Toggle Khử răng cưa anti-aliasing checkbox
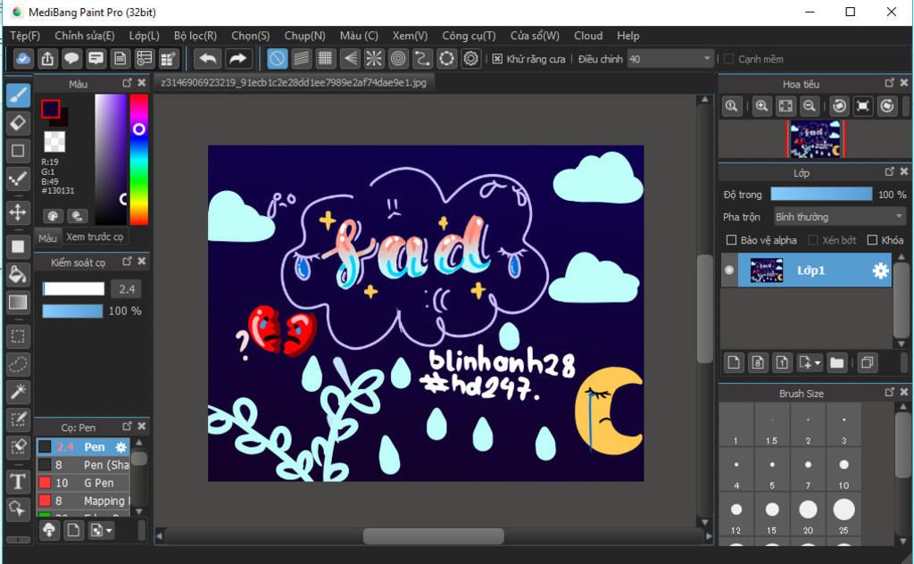The width and height of the screenshot is (914, 564). tap(497, 59)
